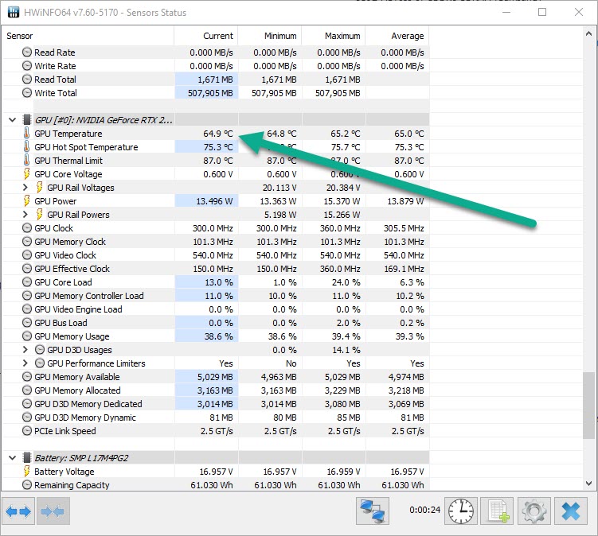598x536 pixels.
Task: Click the 507,905 MB current Write Total value
Action: (210, 93)
